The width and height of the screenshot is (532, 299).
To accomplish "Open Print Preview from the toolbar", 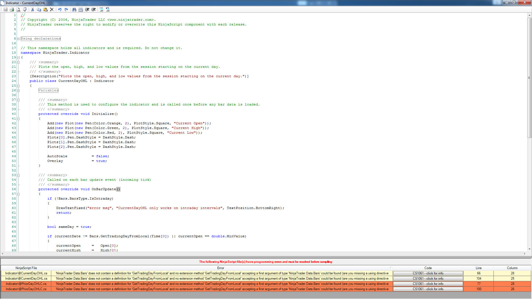I will 18,9.
